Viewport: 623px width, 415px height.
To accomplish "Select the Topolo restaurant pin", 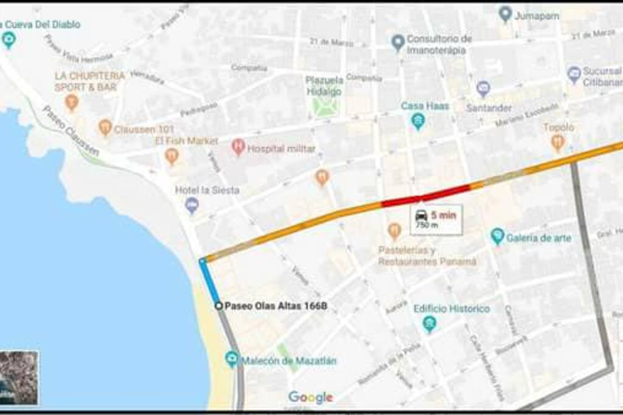I will click(x=557, y=143).
